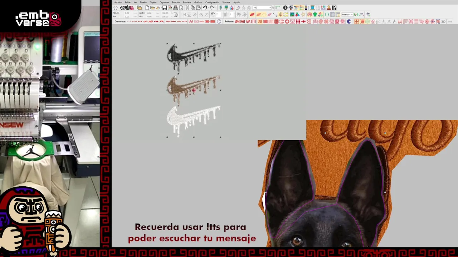Viewport: 458px width, 257px height.
Task: Open the Configuración menu
Action: [x=212, y=2]
